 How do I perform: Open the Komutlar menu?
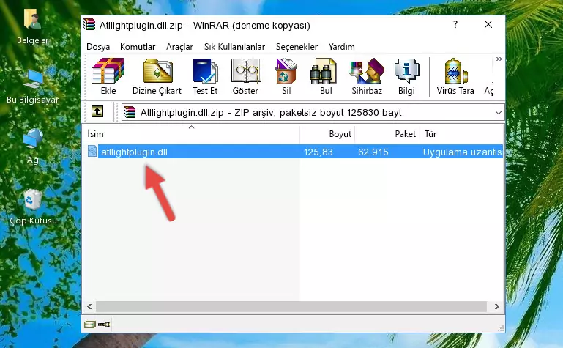pyautogui.click(x=138, y=47)
